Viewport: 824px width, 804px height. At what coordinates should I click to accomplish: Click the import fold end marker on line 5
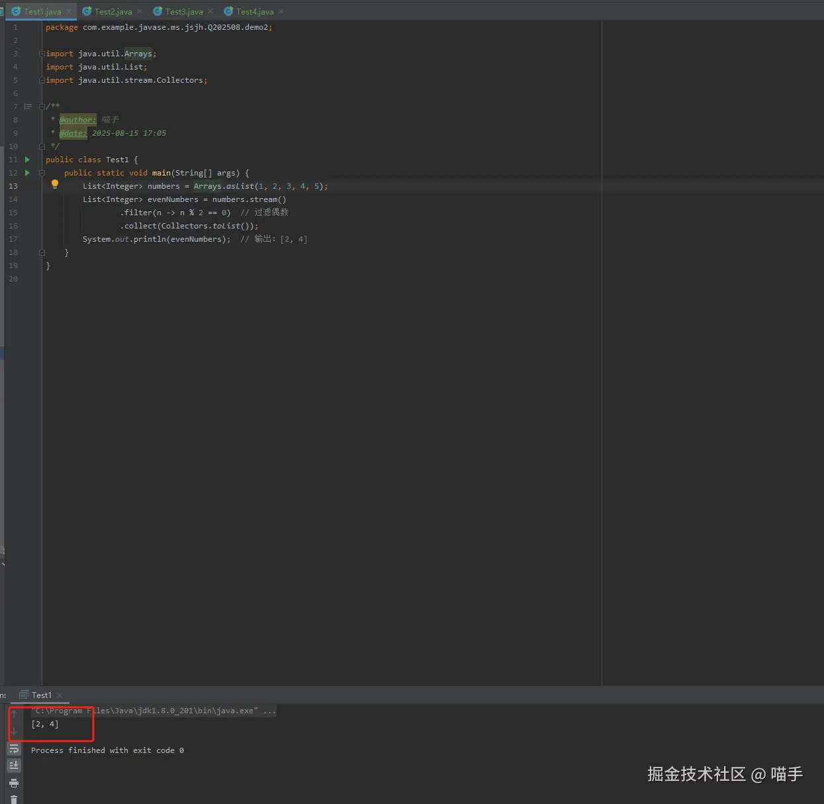42,80
